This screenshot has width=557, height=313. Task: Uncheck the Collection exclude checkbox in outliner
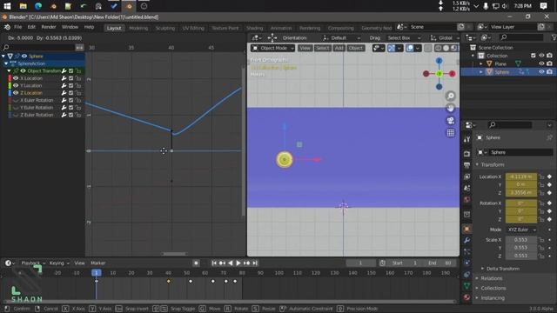pos(534,56)
